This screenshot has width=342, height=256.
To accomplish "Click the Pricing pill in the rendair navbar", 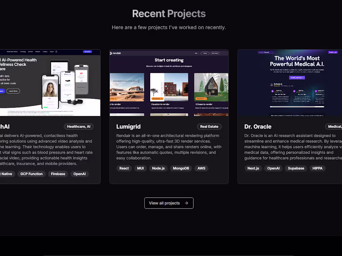I will click(205, 53).
